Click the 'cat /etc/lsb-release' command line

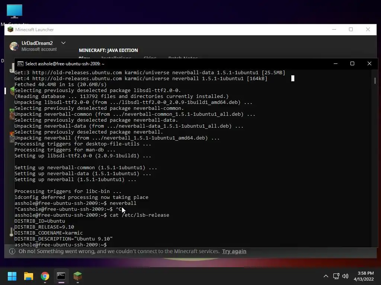point(92,215)
